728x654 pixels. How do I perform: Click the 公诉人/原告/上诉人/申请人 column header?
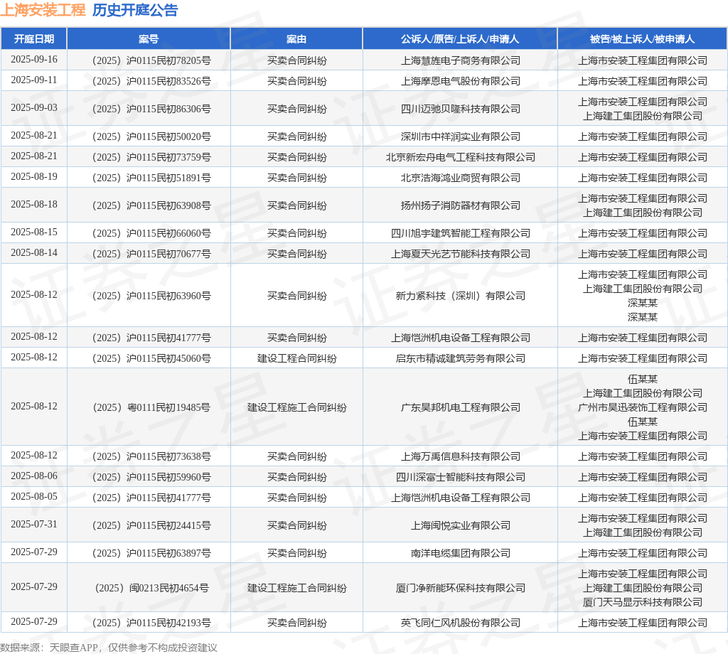click(460, 39)
